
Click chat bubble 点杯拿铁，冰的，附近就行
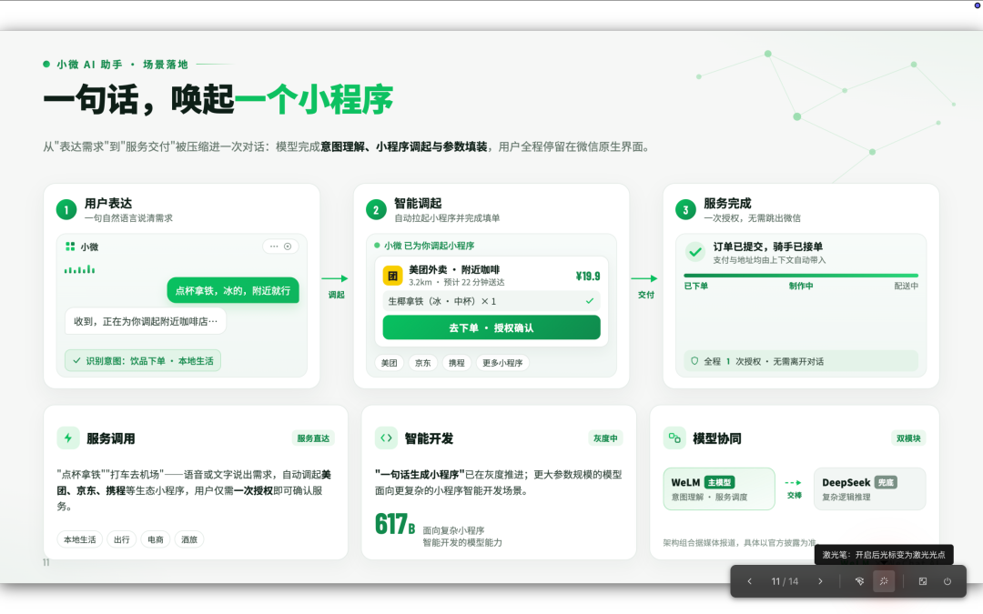point(233,291)
